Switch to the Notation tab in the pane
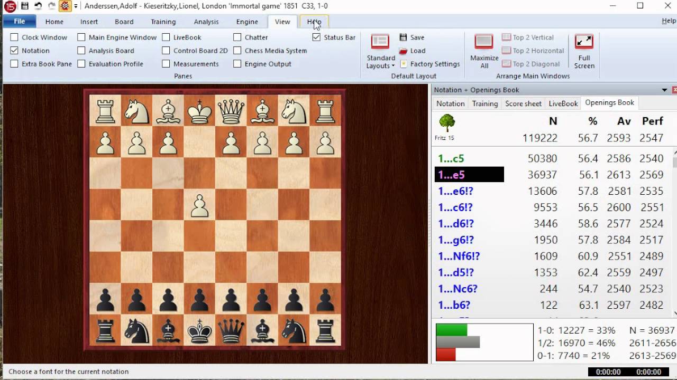 (x=450, y=103)
